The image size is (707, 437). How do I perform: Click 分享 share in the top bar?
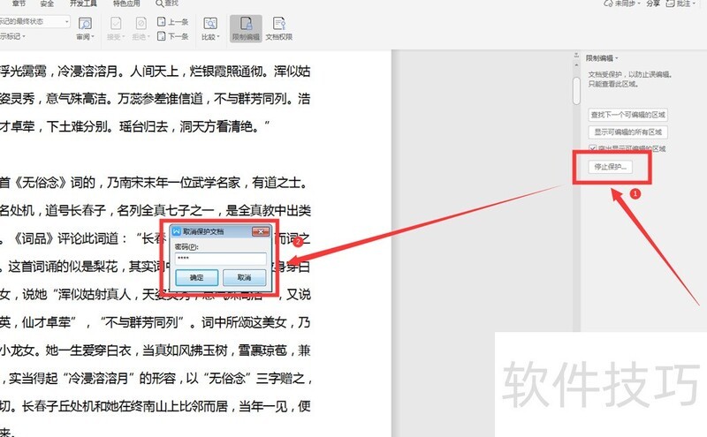coord(652,4)
